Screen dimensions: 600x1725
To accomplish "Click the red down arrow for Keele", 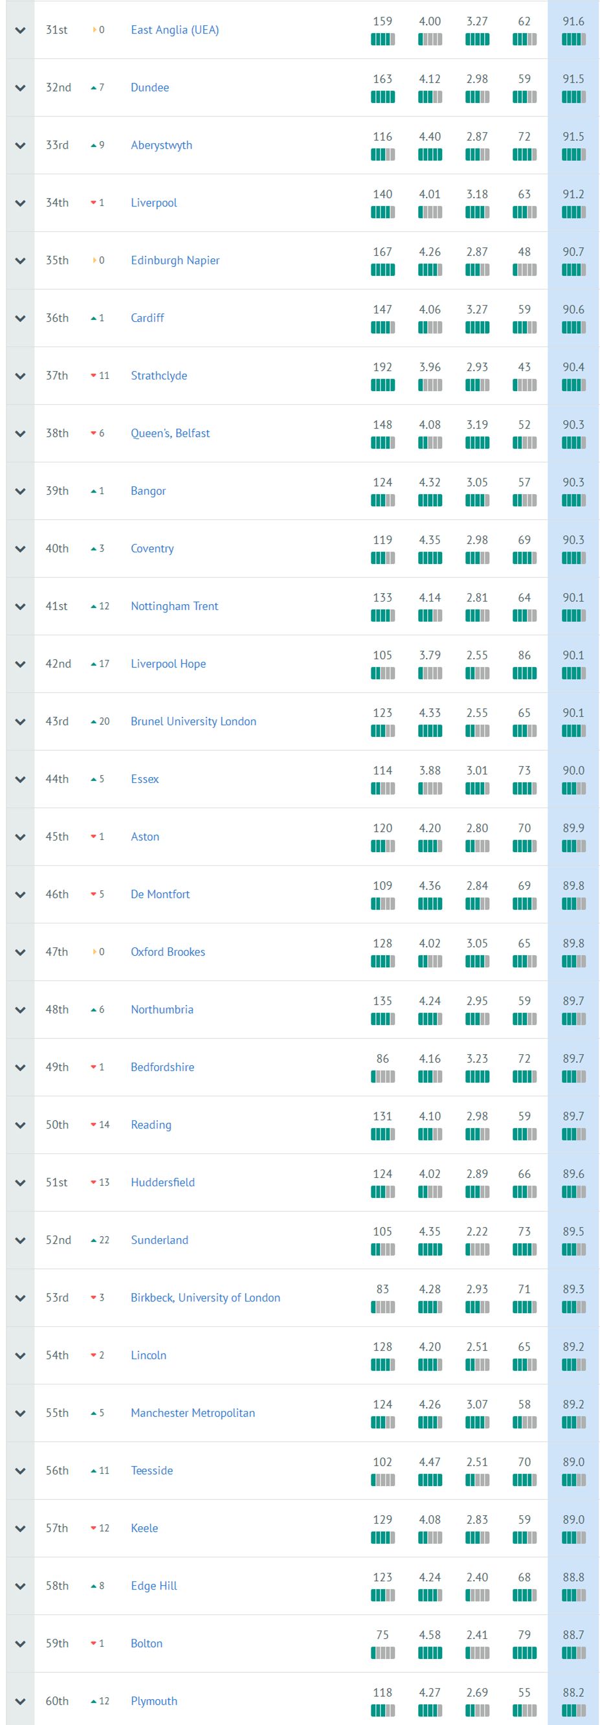I will [94, 1528].
